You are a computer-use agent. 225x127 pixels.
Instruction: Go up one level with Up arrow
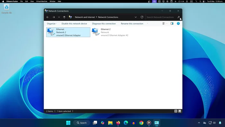64,17
